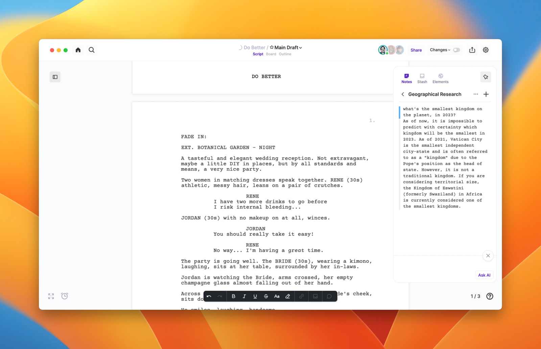Click the 'You should really take it easy!' dialogue

point(263,234)
